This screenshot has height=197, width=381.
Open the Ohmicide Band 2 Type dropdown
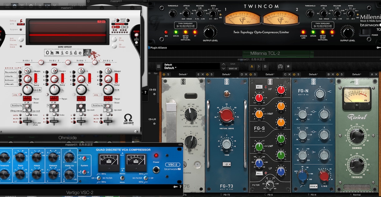pos(54,99)
